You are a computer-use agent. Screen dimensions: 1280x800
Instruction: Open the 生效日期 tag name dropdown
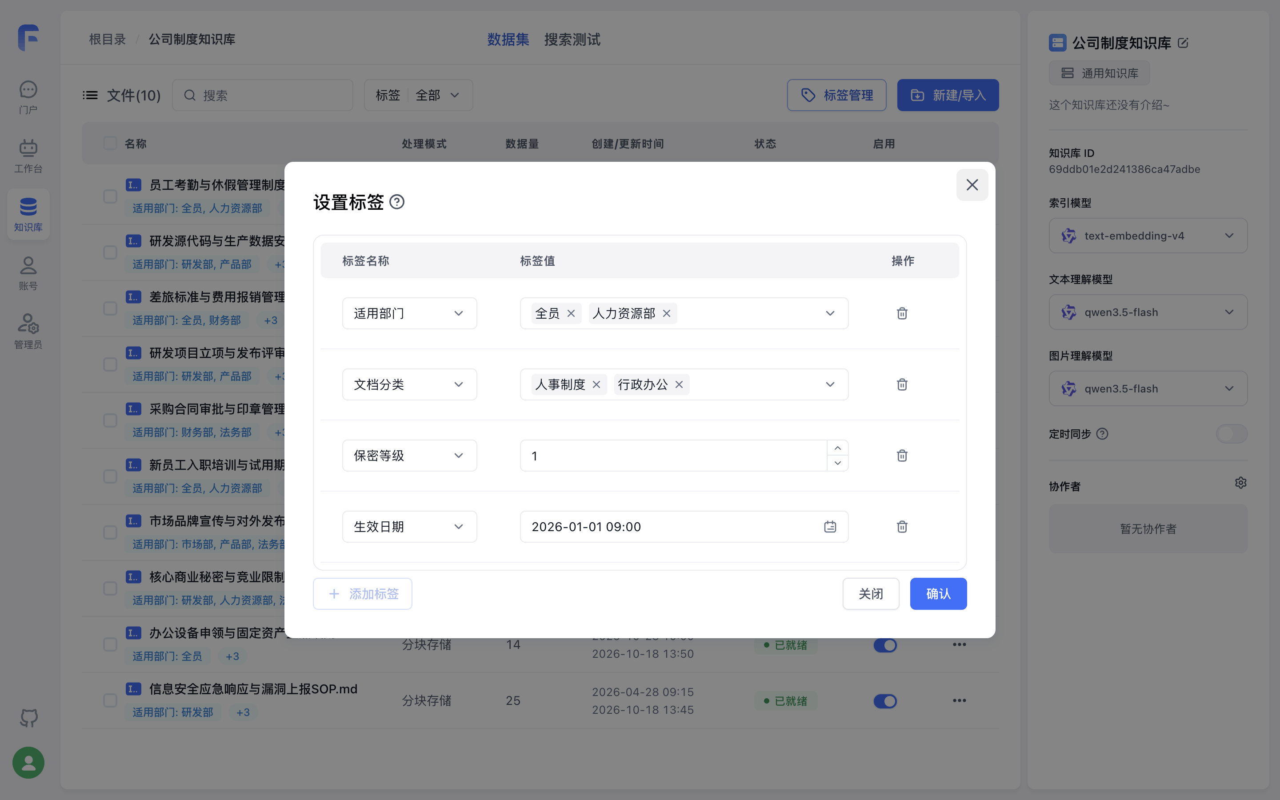click(x=409, y=527)
